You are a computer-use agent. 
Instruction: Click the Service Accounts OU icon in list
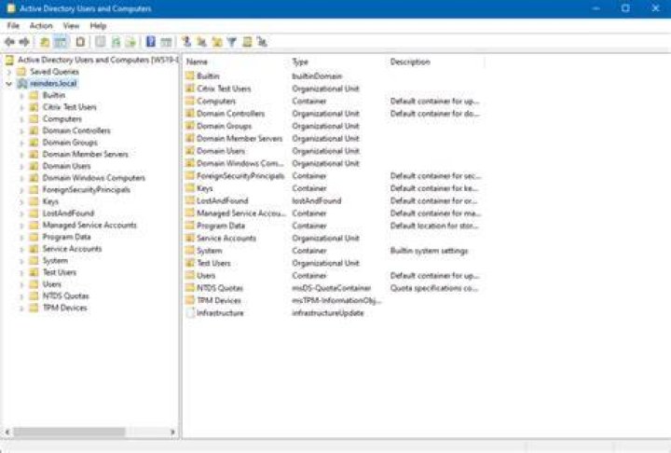pyautogui.click(x=190, y=238)
